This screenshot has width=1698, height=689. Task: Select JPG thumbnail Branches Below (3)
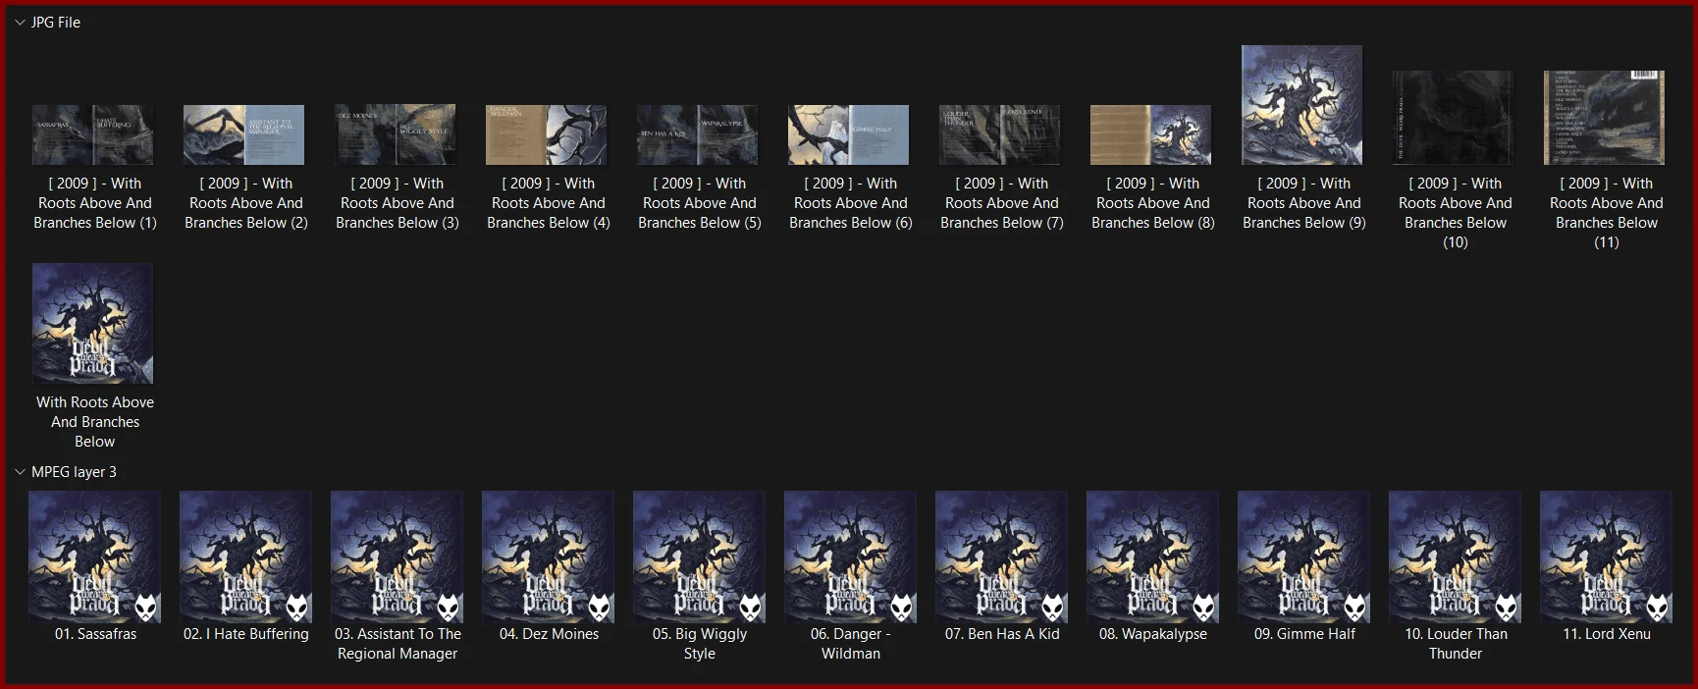tap(396, 134)
